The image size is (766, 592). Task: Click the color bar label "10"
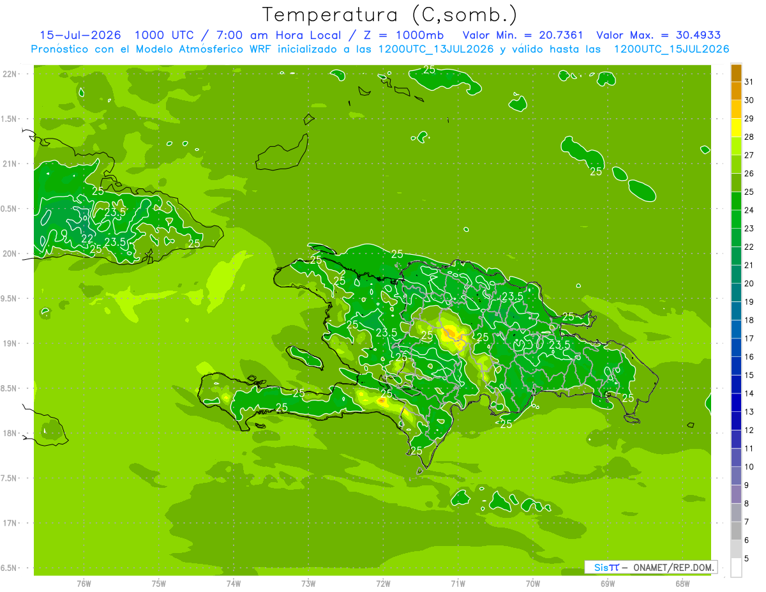pyautogui.click(x=749, y=467)
